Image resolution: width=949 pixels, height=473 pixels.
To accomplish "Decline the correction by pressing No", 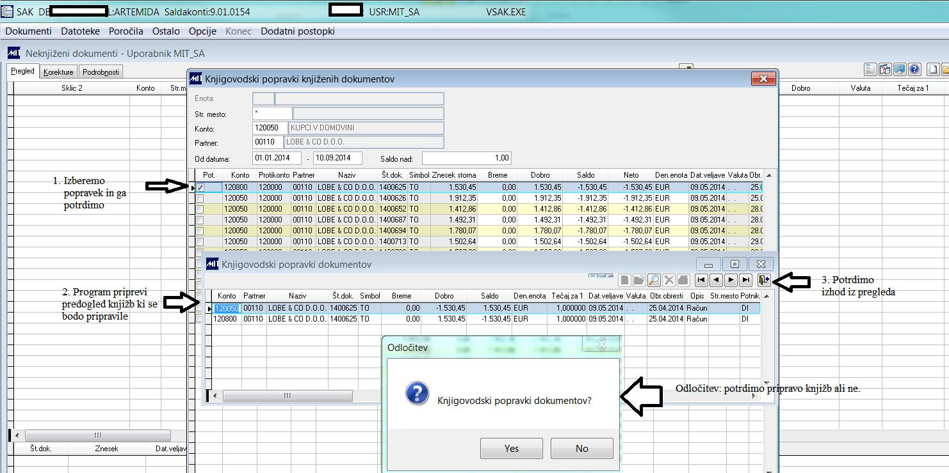I will coord(581,448).
